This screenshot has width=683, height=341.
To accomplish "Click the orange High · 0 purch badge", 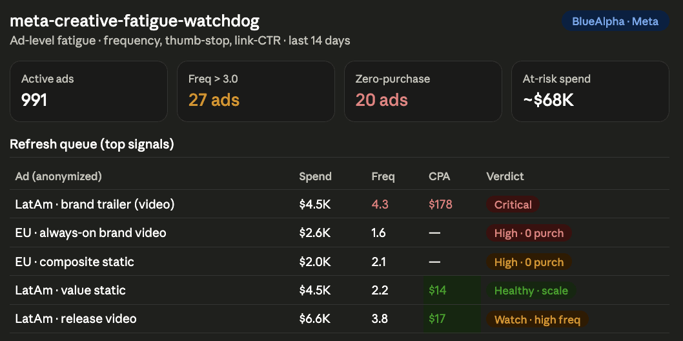I will tap(529, 262).
